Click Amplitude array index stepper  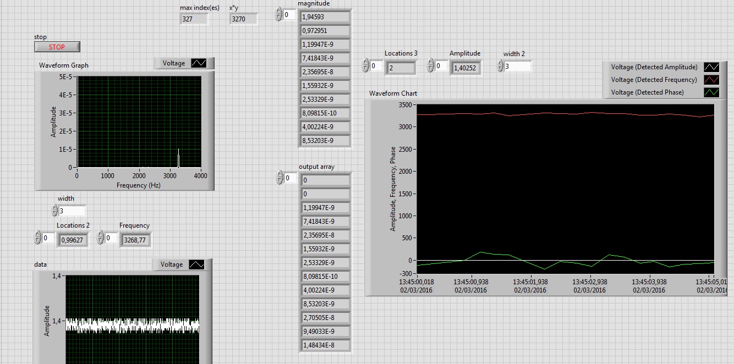tap(430, 66)
